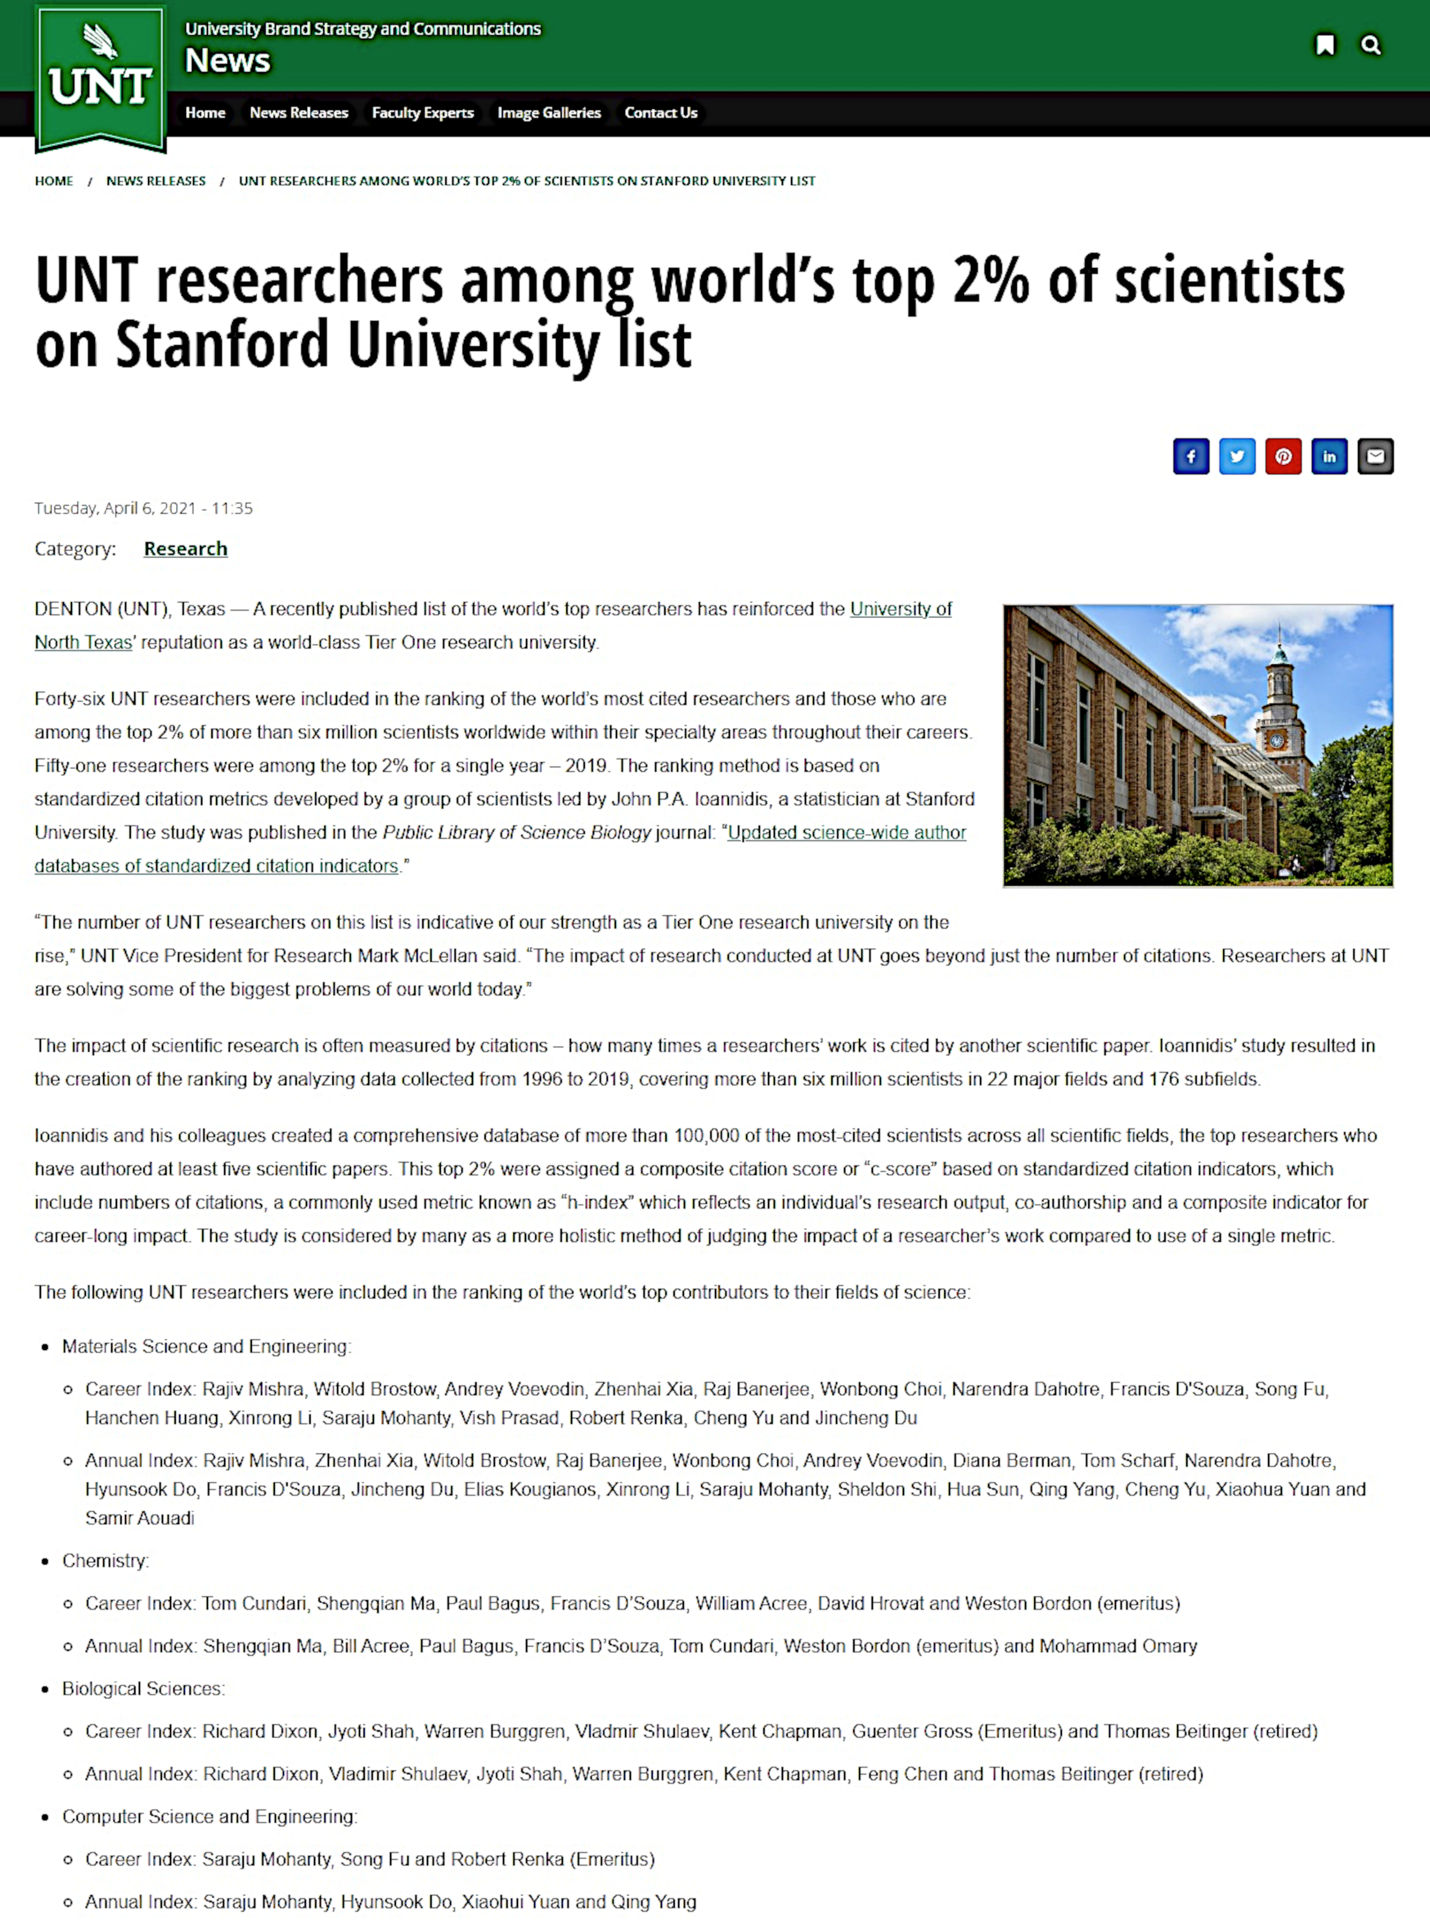Share article on Facebook
Image resolution: width=1430 pixels, height=1928 pixels.
pyautogui.click(x=1191, y=456)
